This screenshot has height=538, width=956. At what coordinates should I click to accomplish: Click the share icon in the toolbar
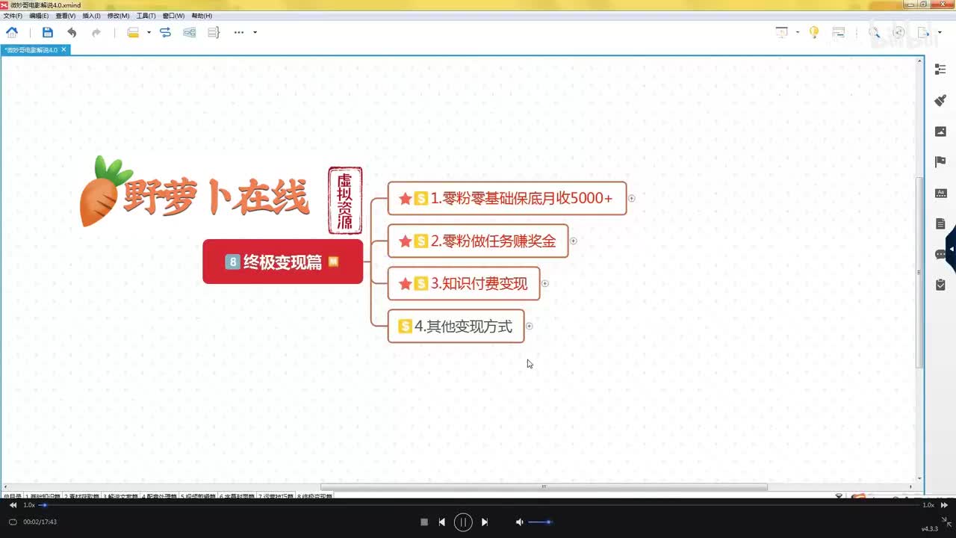(x=899, y=32)
